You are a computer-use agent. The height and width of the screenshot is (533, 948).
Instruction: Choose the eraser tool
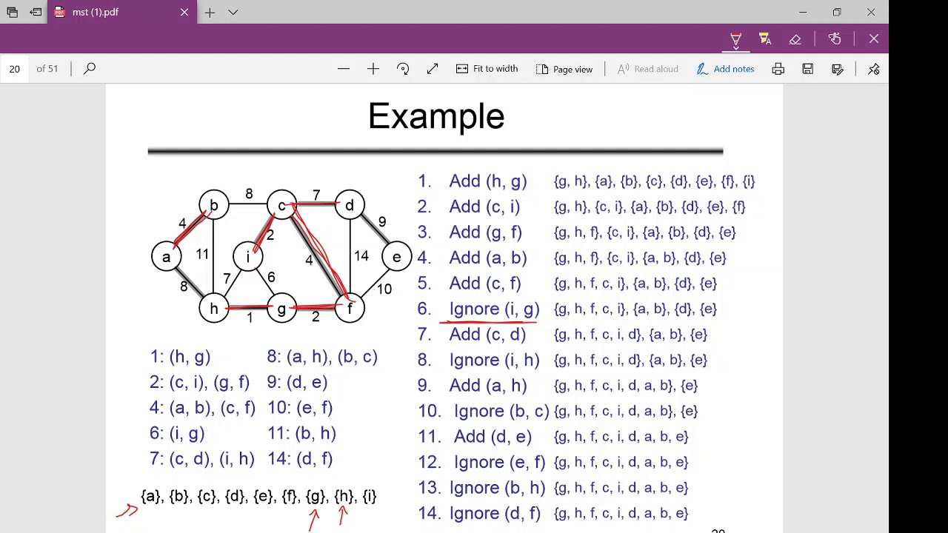(795, 39)
